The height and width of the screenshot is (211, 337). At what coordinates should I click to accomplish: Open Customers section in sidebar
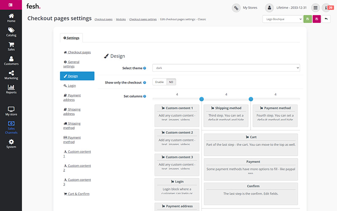coord(11,61)
